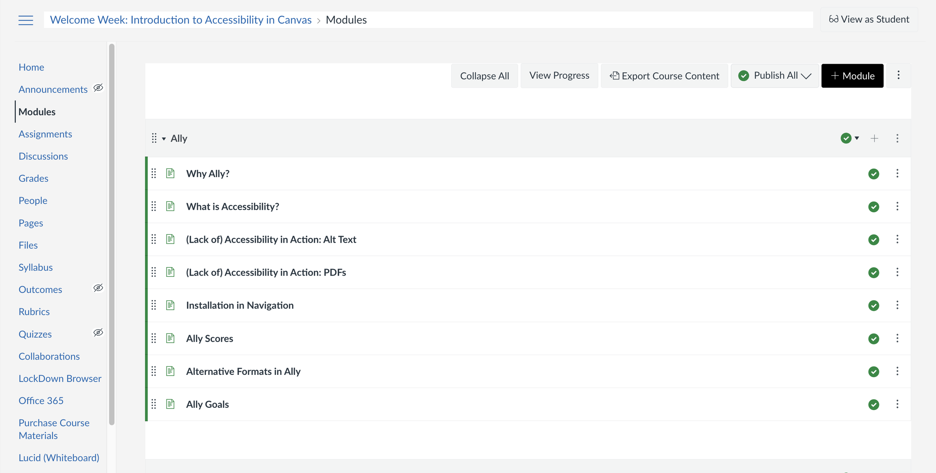Toggle published status of What is Accessibility?
The image size is (936, 473).
(873, 207)
